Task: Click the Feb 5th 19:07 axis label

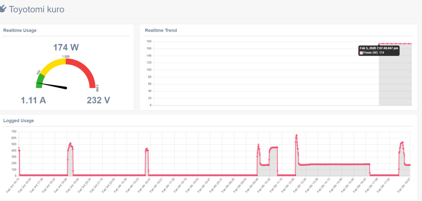Action: click(x=403, y=185)
